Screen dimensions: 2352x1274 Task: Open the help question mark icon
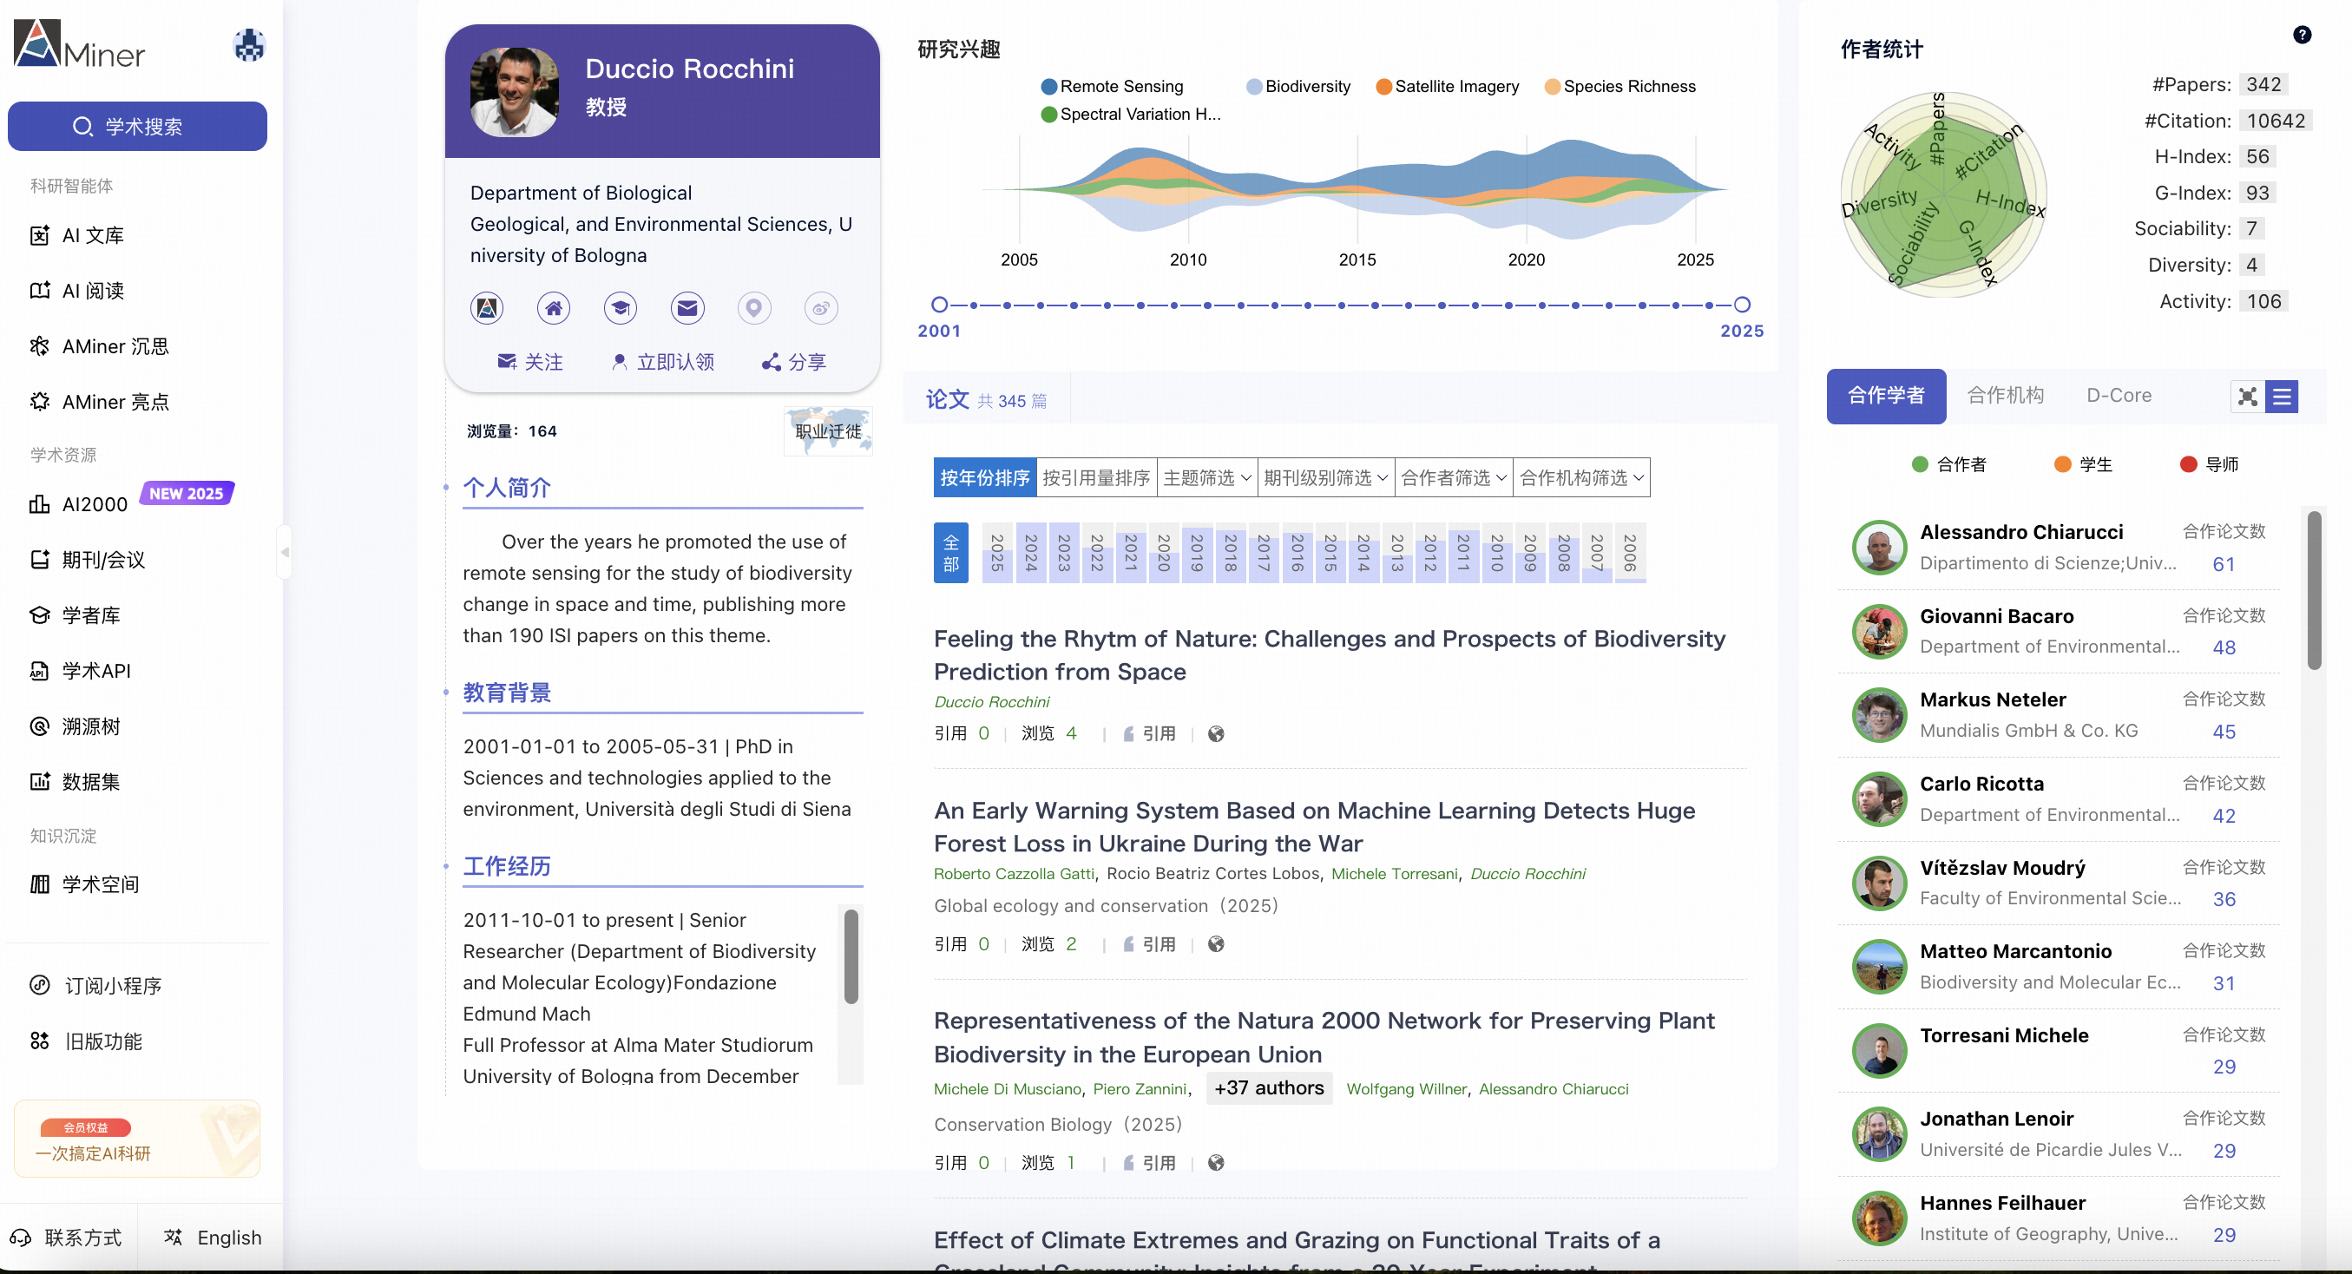point(2302,35)
